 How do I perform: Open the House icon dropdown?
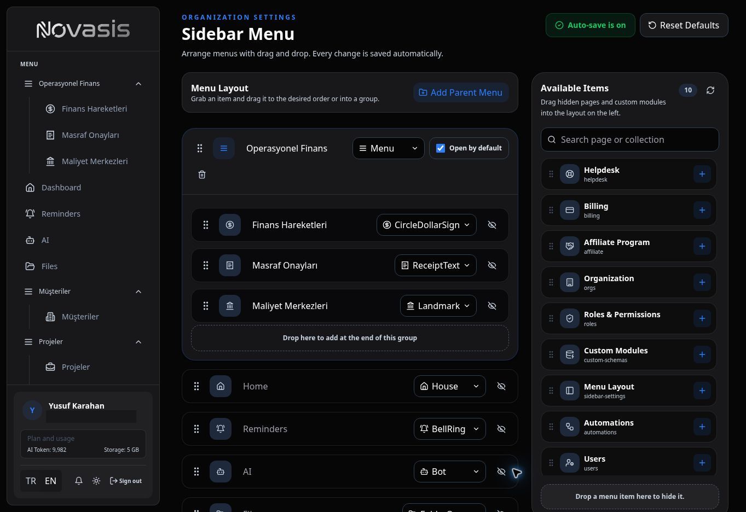pos(450,386)
